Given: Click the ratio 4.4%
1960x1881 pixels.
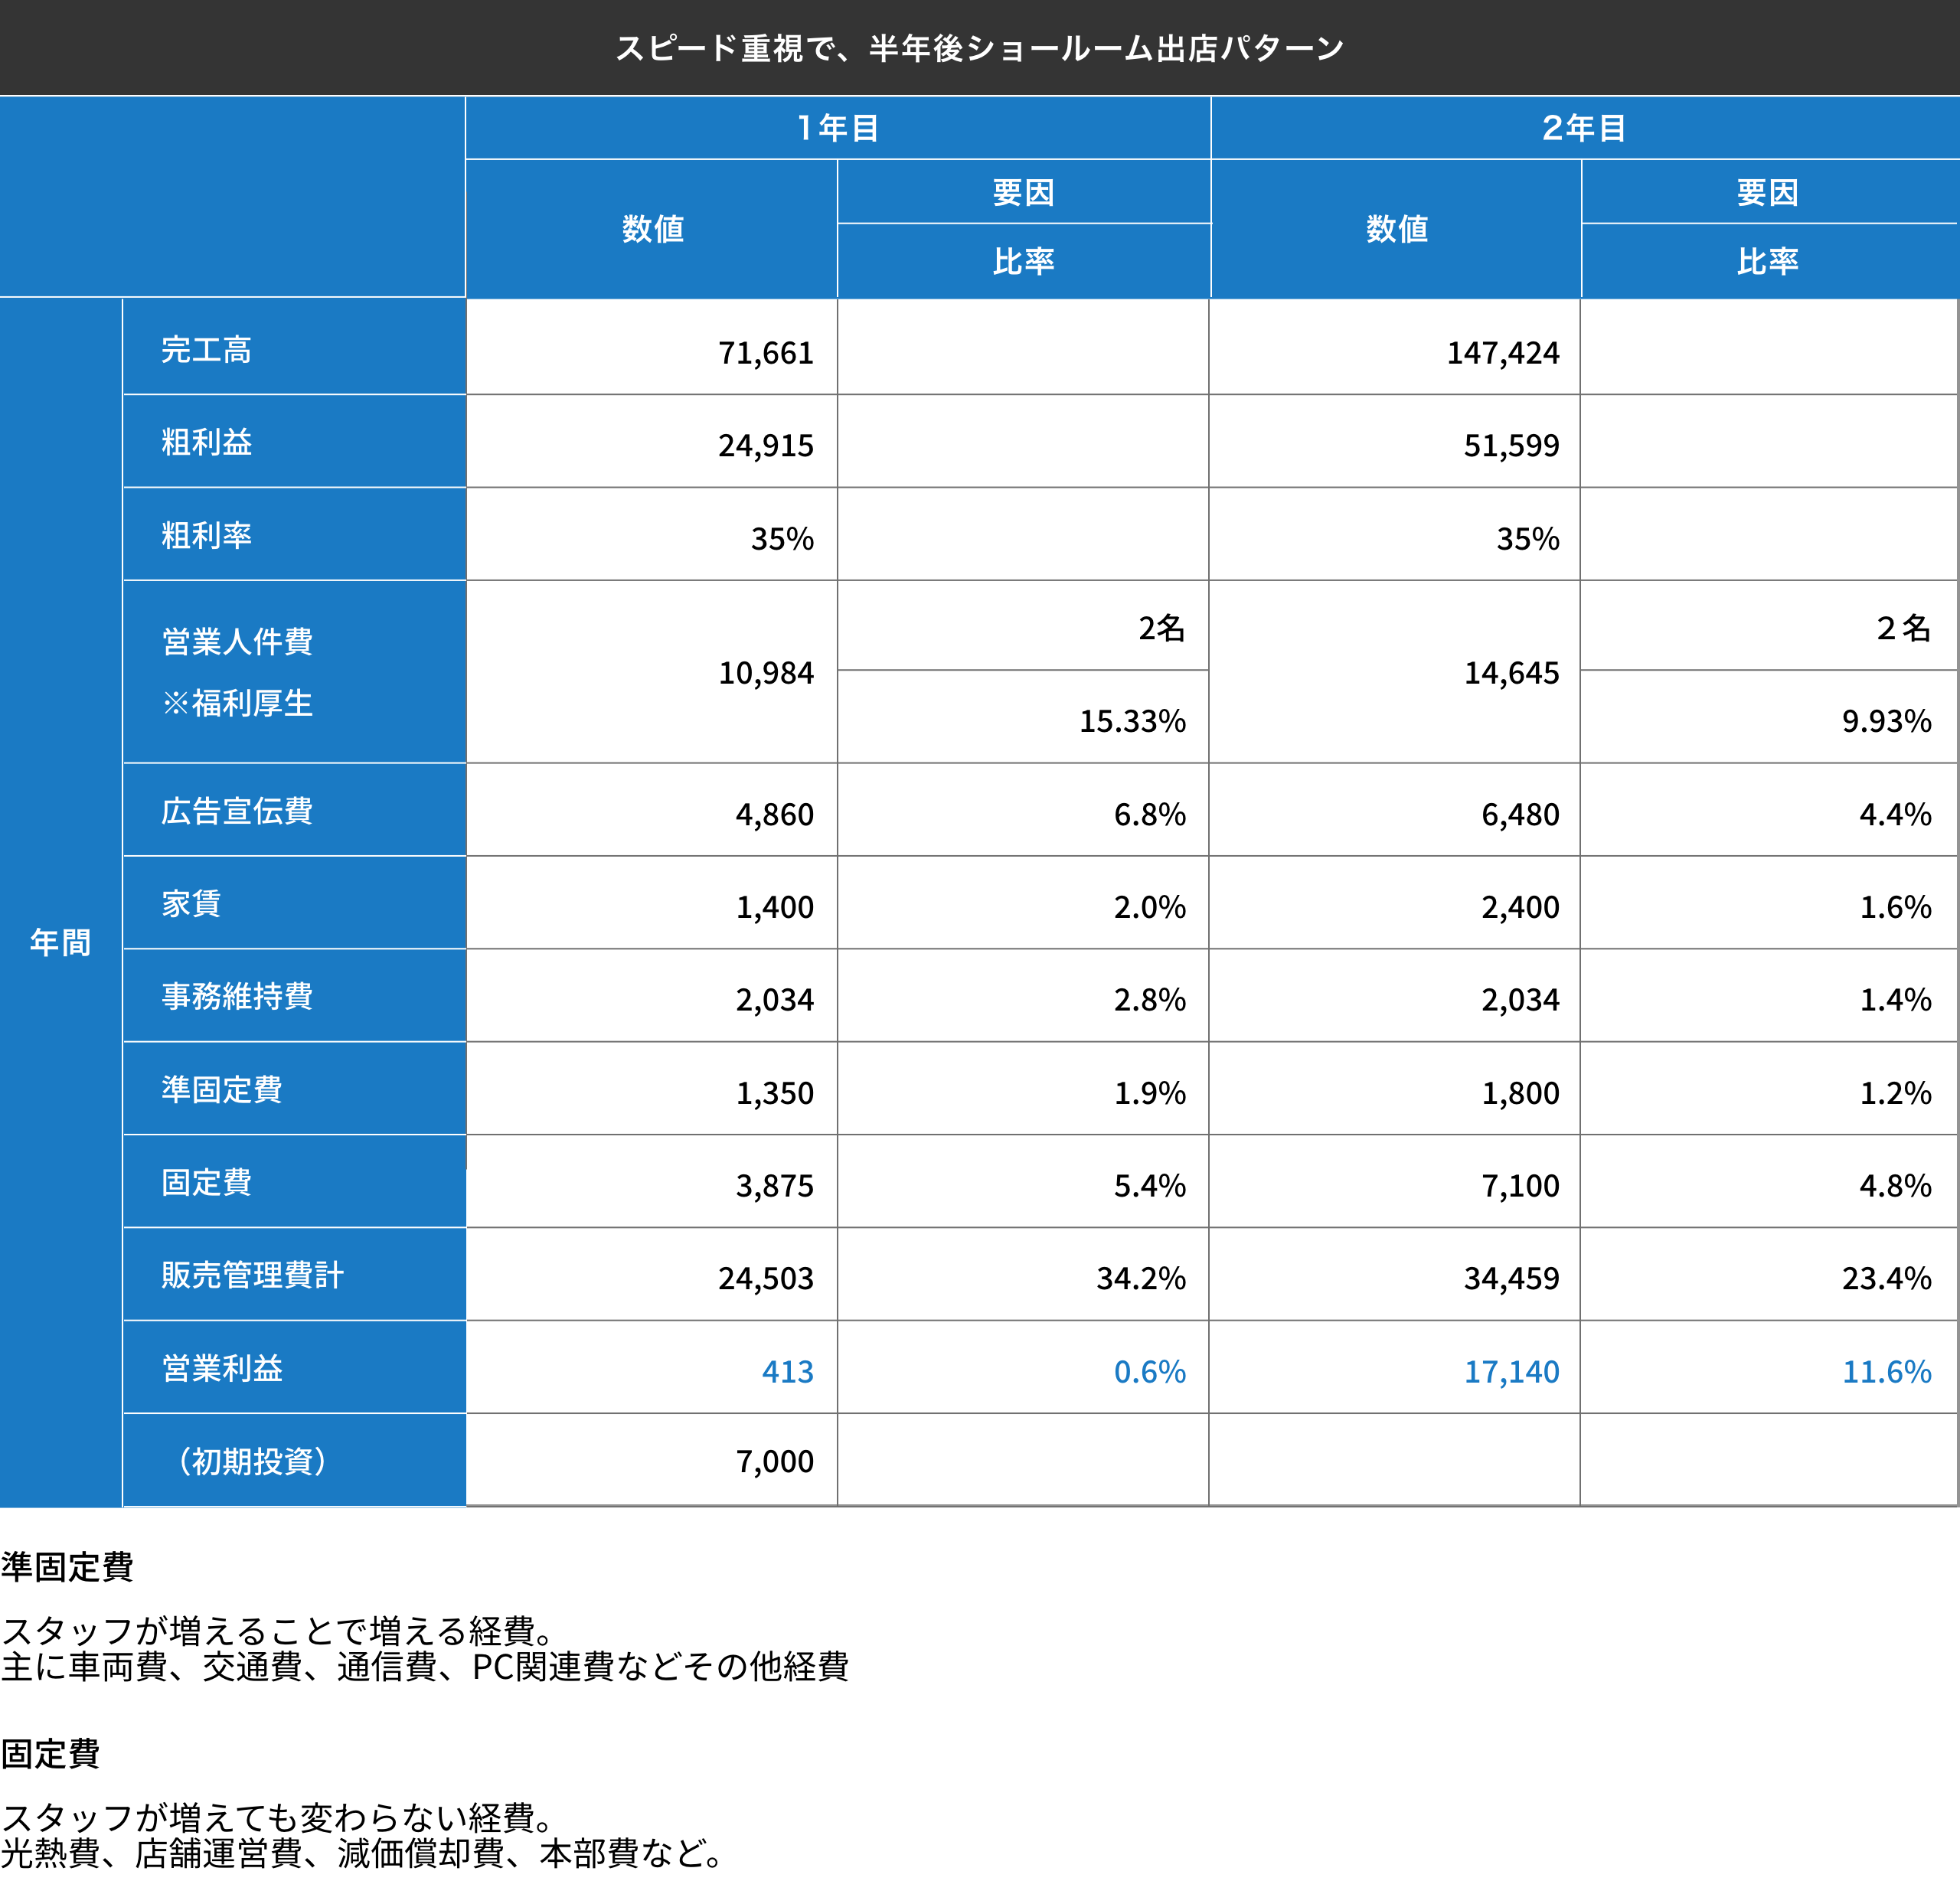Looking at the screenshot, I should point(1895,815).
